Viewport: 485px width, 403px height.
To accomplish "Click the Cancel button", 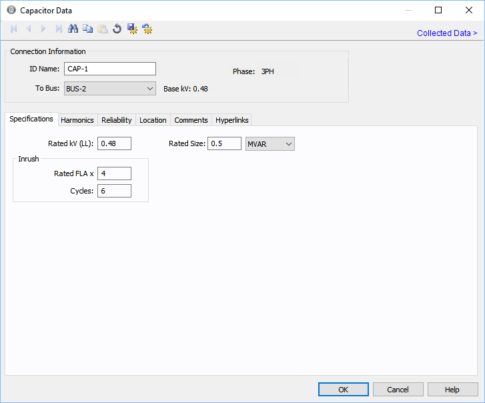I will (x=398, y=390).
